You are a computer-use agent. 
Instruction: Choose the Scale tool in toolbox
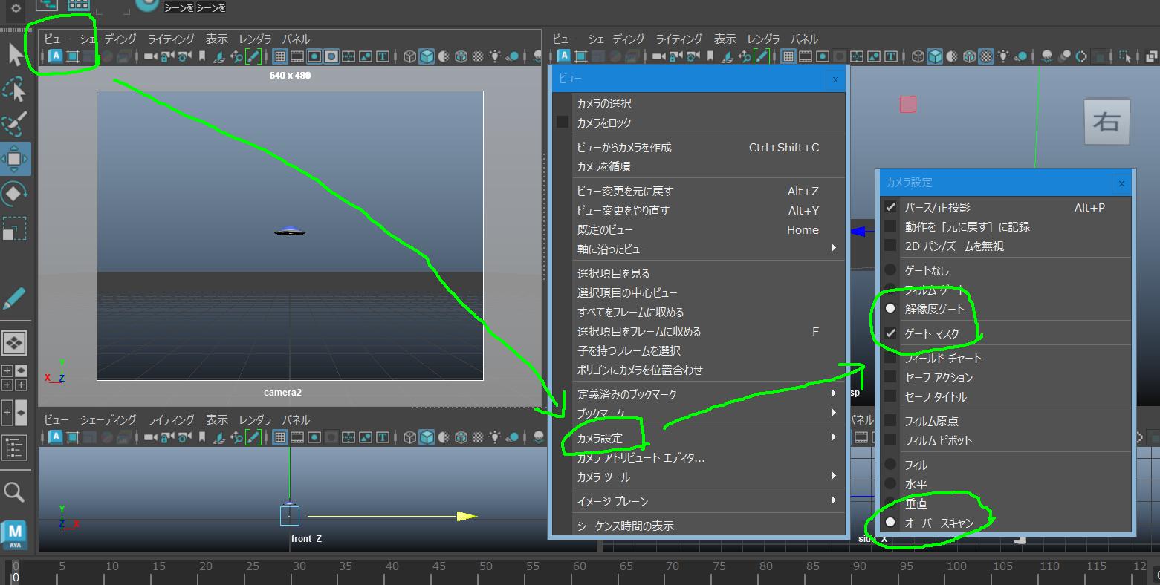tap(15, 227)
